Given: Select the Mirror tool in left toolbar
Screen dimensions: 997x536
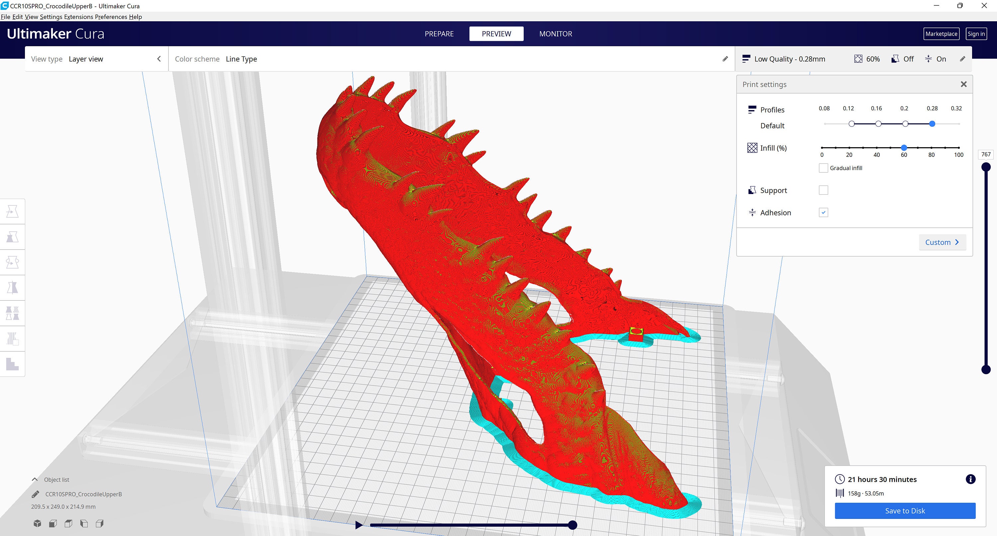Looking at the screenshot, I should (x=12, y=288).
